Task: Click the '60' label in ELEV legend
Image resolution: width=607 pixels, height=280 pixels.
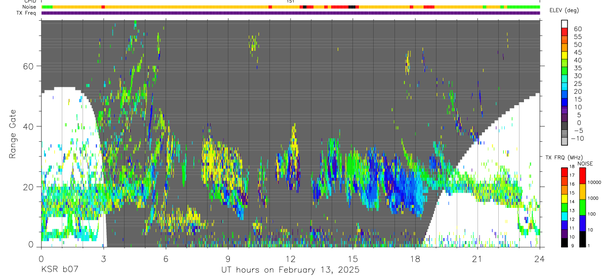Action: (x=577, y=29)
